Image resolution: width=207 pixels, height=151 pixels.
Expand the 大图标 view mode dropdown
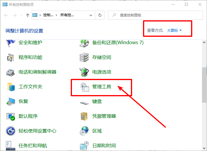tap(174, 30)
